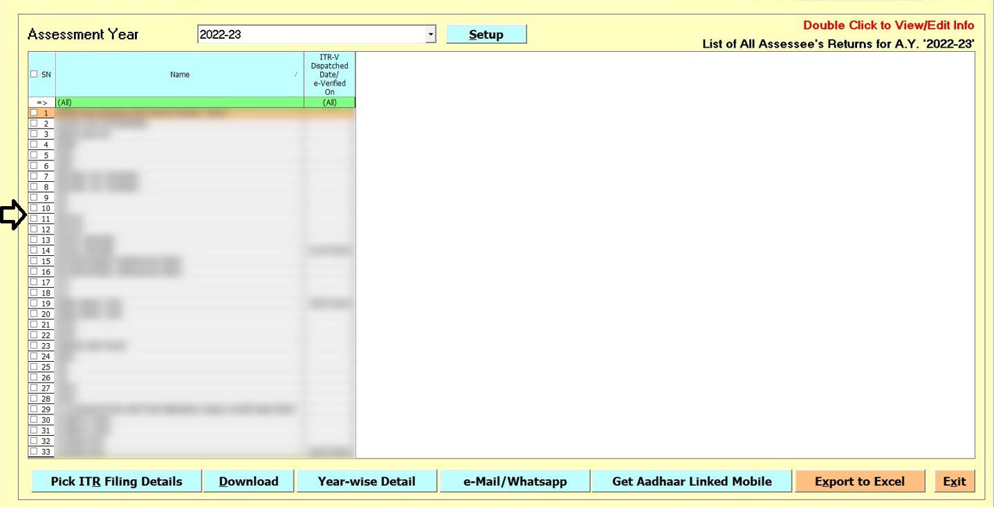Image resolution: width=994 pixels, height=507 pixels.
Task: Toggle the select-all SN header checkbox
Action: [x=34, y=75]
